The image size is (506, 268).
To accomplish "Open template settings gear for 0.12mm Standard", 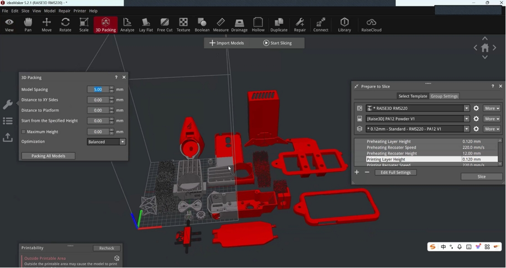I will (476, 129).
